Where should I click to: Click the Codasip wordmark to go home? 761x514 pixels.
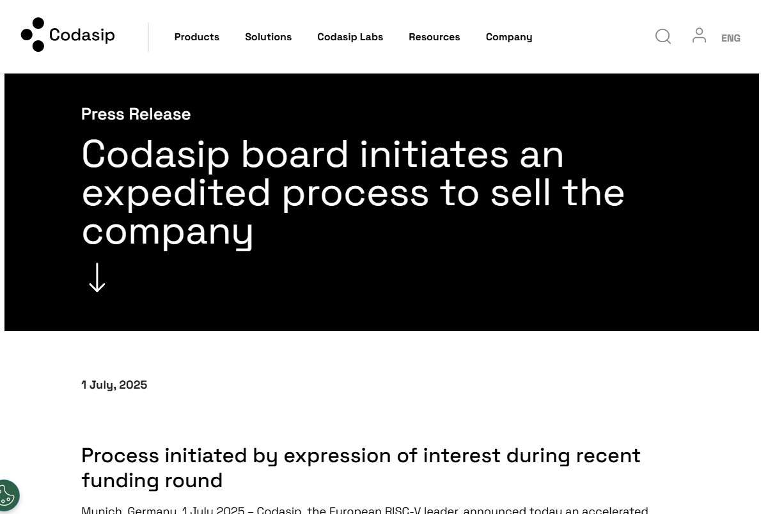pyautogui.click(x=82, y=35)
